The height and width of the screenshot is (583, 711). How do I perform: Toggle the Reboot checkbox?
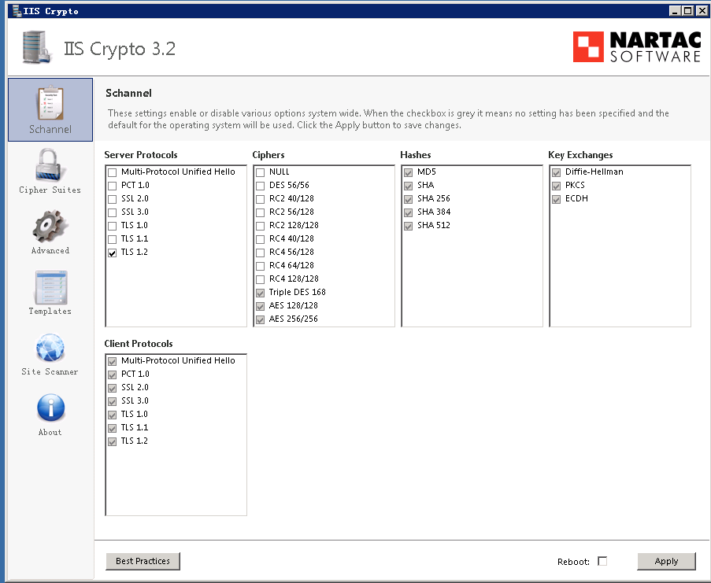(x=602, y=561)
